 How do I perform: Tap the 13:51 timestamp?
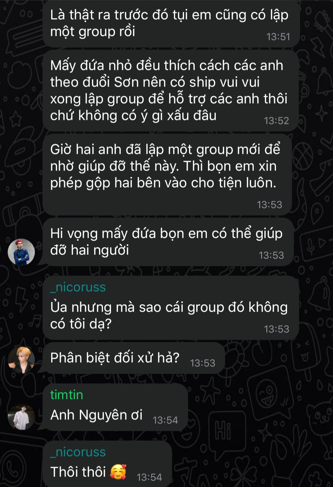coord(278,37)
